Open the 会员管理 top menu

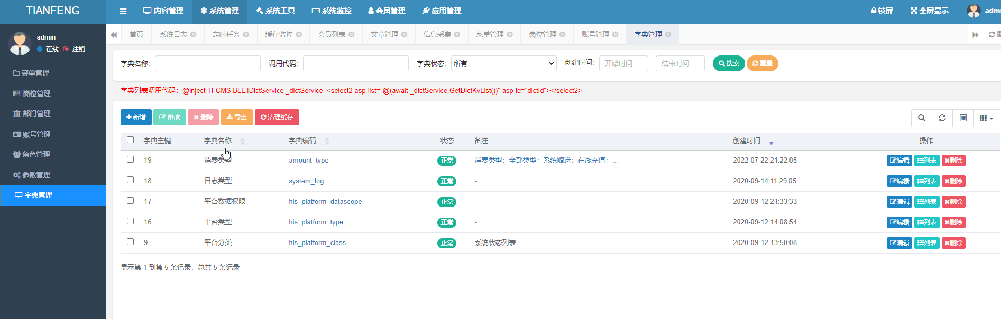tap(387, 11)
